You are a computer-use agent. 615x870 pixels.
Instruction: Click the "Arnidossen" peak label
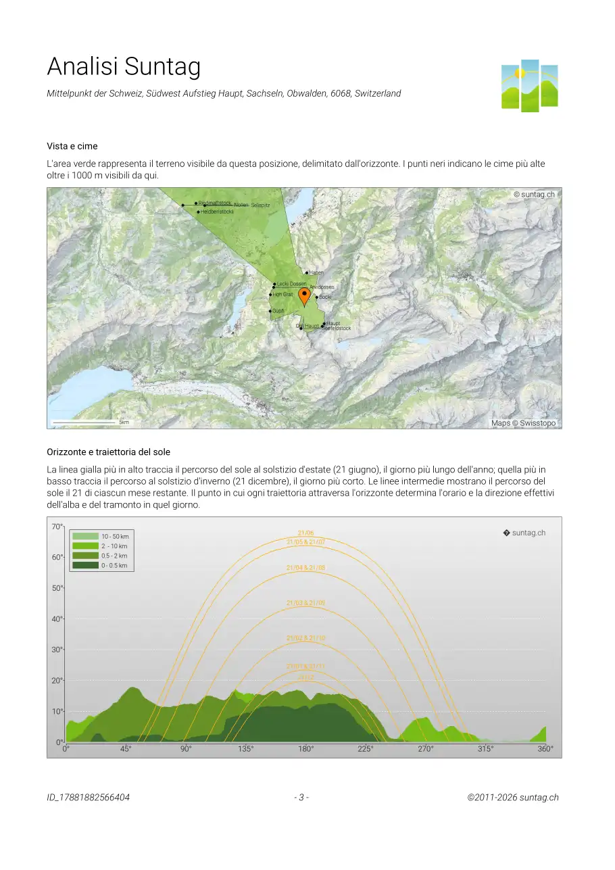(x=322, y=287)
